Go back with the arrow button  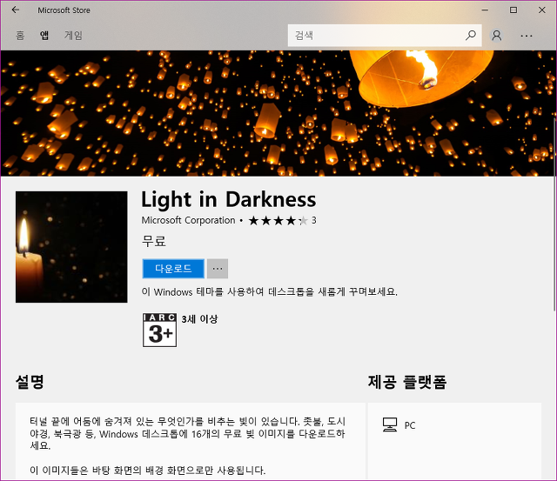coord(16,10)
